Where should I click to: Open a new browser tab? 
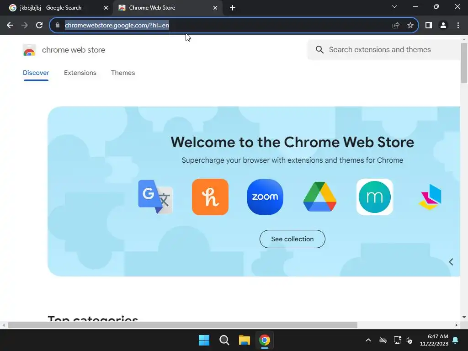(233, 8)
